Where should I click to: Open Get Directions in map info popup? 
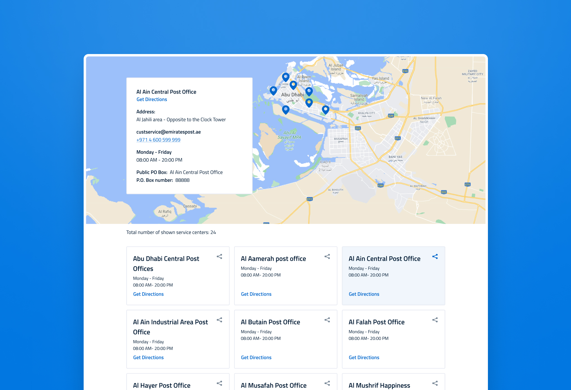point(152,99)
